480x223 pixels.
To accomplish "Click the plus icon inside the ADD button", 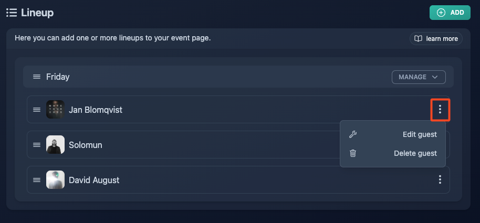I will click(x=441, y=13).
